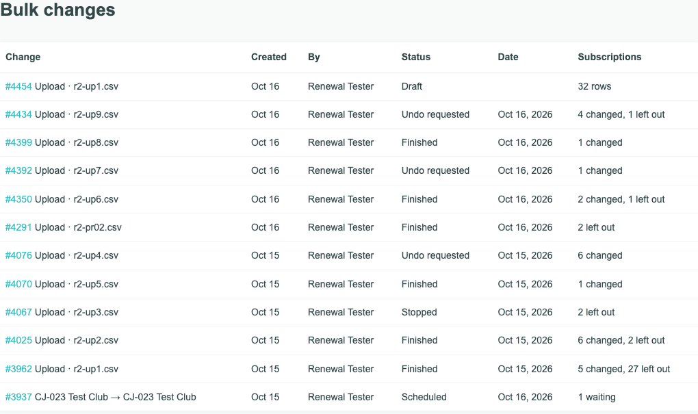Click the Created column header
The height and width of the screenshot is (414, 698).
point(268,57)
